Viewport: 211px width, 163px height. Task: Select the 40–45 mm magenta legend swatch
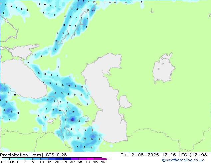pos(90,159)
